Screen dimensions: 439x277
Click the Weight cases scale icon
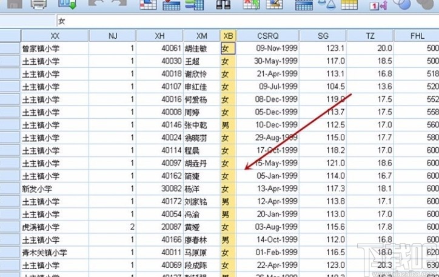click(327, 4)
